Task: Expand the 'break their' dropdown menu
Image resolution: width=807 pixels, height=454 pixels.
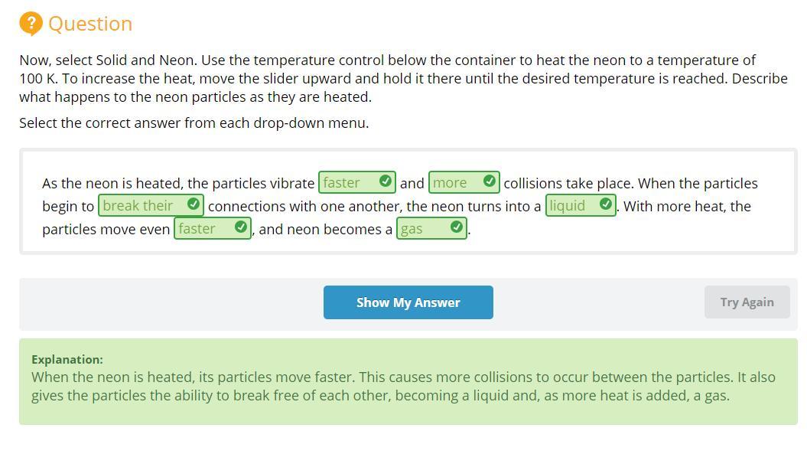Action: pyautogui.click(x=151, y=206)
